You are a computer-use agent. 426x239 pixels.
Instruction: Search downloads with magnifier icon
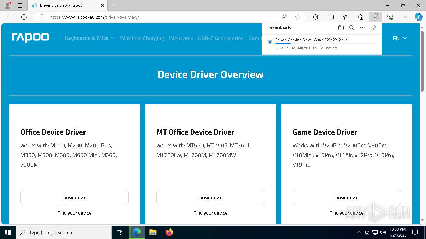tap(351, 28)
